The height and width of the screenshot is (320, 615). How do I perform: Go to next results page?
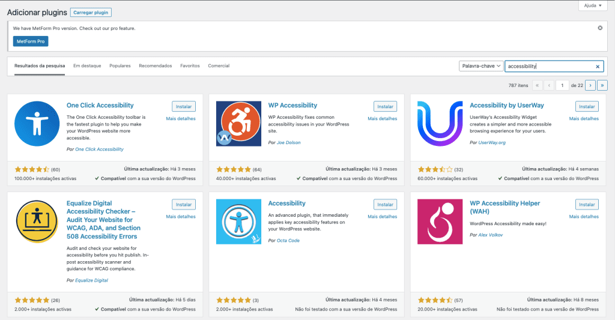590,85
